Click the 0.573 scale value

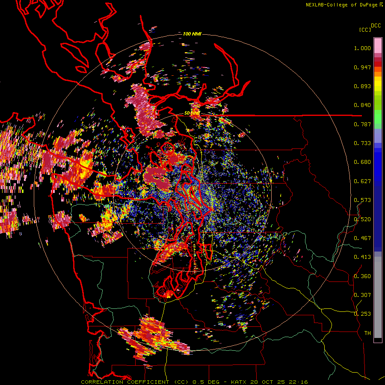362,200
